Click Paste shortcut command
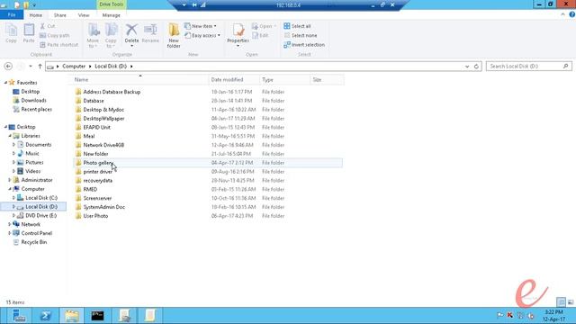 58,44
